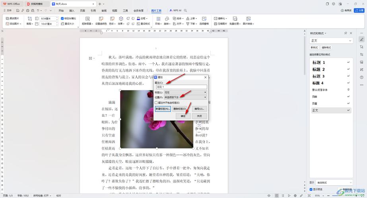
Task: Click the search magnifier next to WPS AI
Action: pos(185,11)
